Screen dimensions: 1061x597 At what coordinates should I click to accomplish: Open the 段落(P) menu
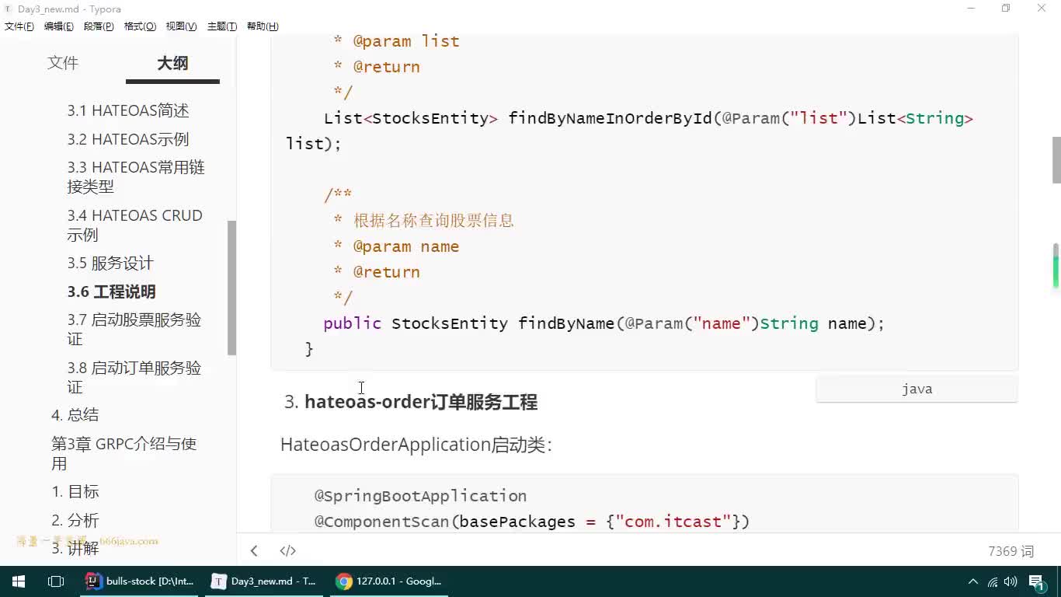[99, 26]
